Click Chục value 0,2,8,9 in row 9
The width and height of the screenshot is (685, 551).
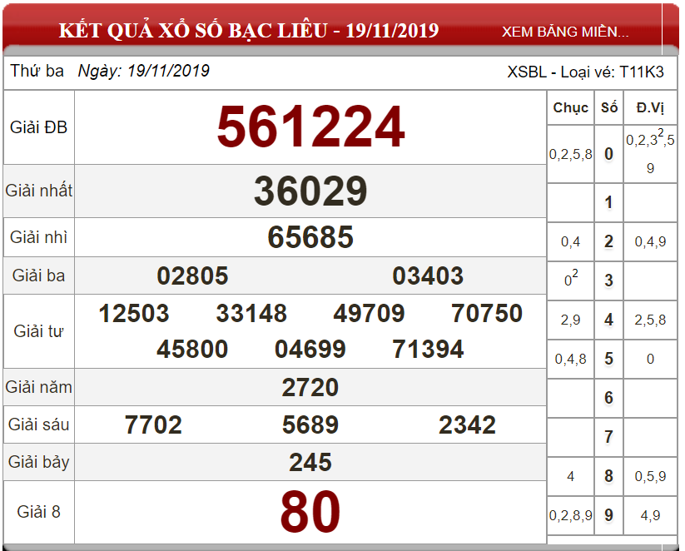pyautogui.click(x=570, y=515)
